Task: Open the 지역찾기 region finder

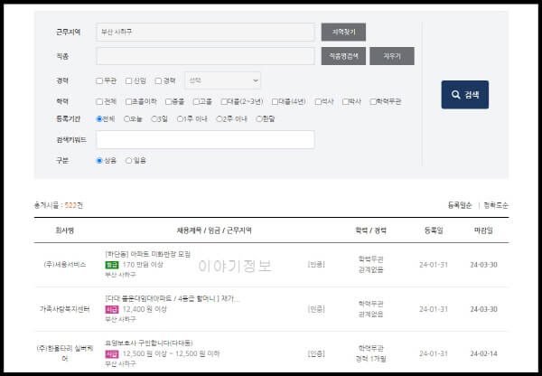Action: [343, 32]
